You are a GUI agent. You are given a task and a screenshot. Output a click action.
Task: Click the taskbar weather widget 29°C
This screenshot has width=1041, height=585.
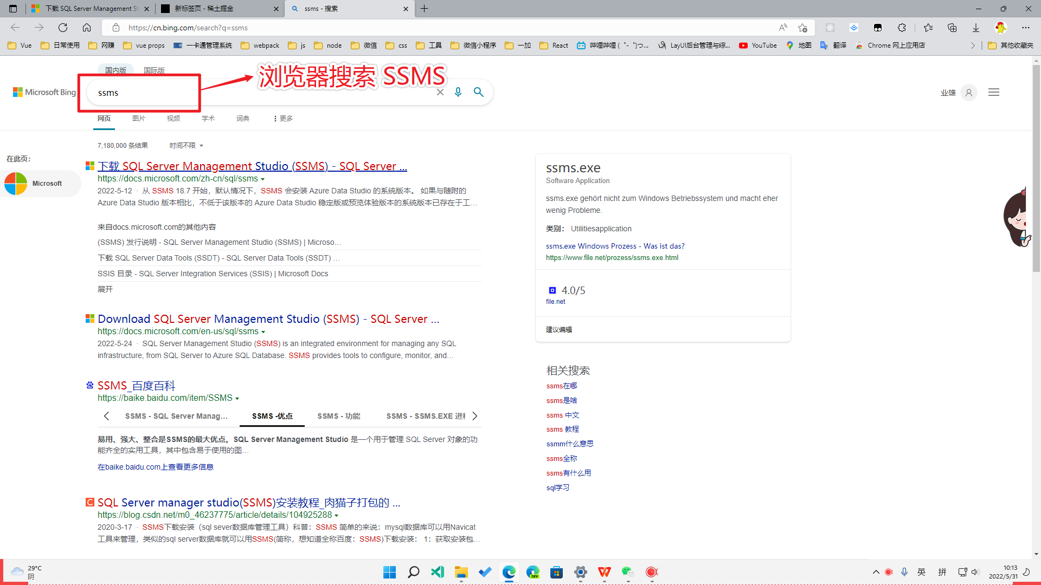[26, 572]
